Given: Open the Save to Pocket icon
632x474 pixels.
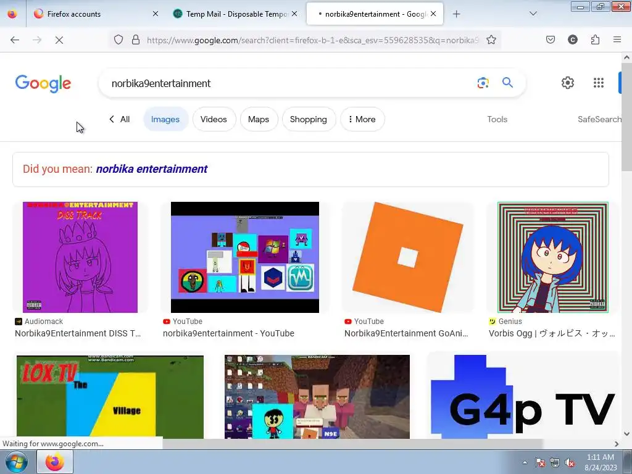Looking at the screenshot, I should (550, 39).
